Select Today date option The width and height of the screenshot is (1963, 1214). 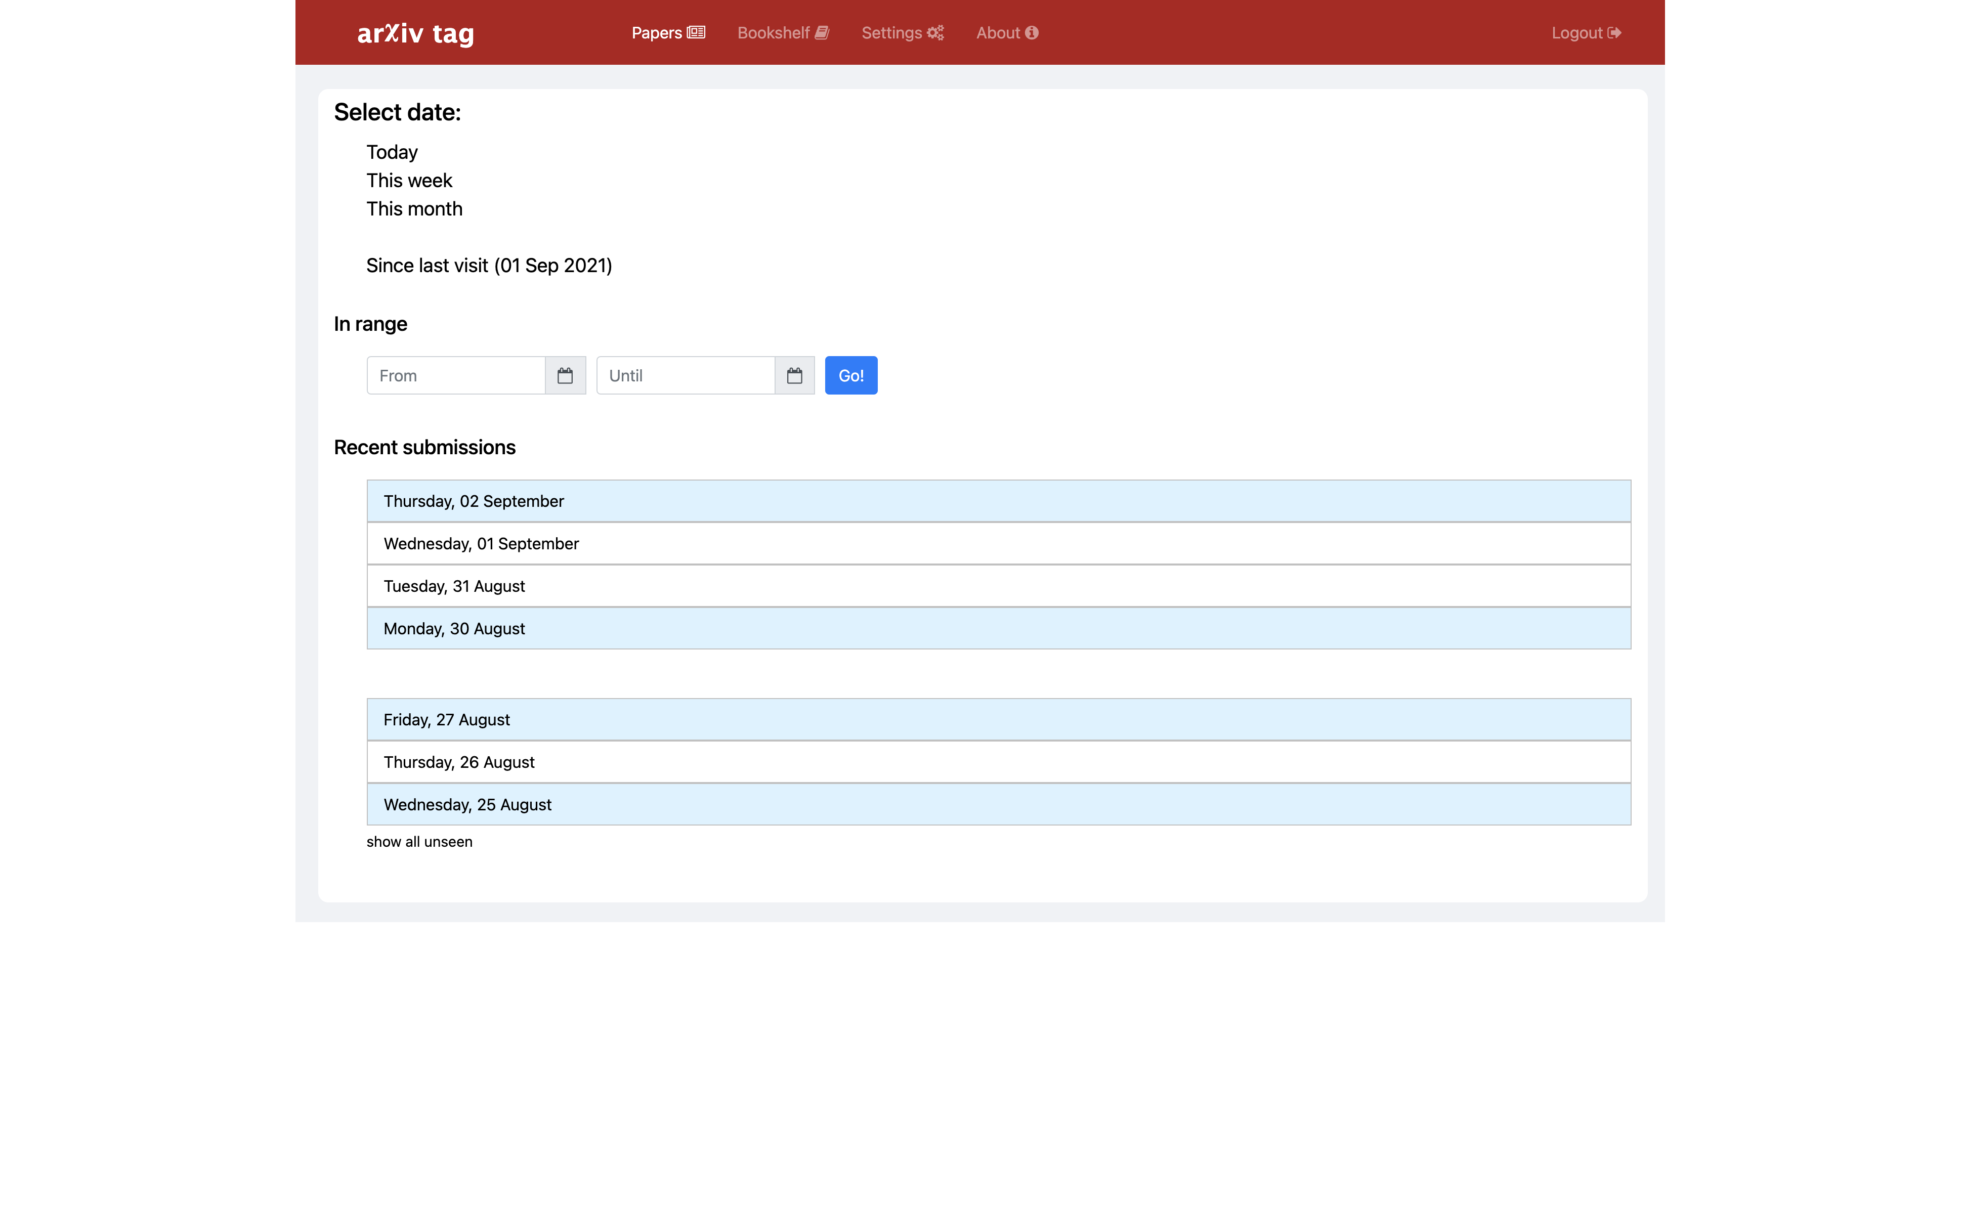coord(392,153)
